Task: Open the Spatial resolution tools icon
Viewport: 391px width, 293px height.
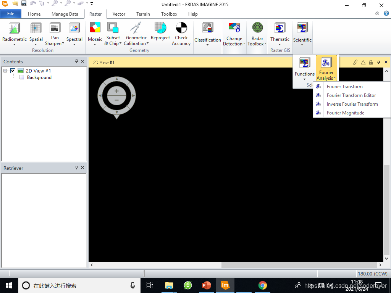Action: point(36,28)
